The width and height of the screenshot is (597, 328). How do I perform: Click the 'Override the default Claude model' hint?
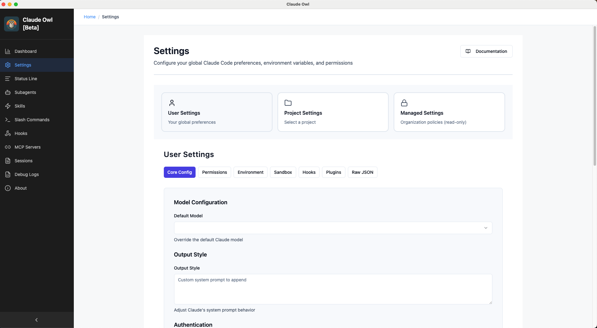point(208,240)
